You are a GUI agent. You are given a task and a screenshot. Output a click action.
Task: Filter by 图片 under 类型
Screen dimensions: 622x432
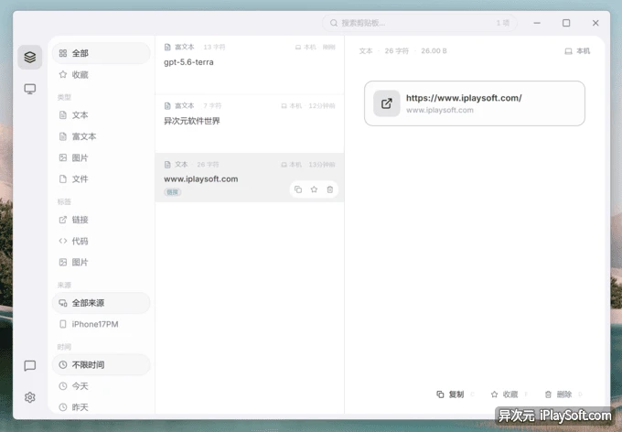[102, 158]
